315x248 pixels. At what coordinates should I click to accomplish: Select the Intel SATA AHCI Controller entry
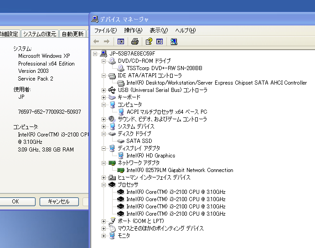point(217,83)
